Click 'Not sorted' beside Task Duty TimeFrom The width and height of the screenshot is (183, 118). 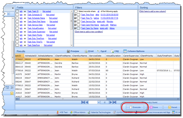52,38
